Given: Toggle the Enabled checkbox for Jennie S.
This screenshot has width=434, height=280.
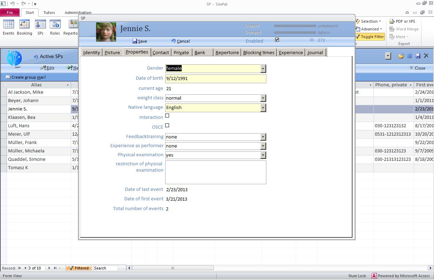Looking at the screenshot, I should [277, 40].
